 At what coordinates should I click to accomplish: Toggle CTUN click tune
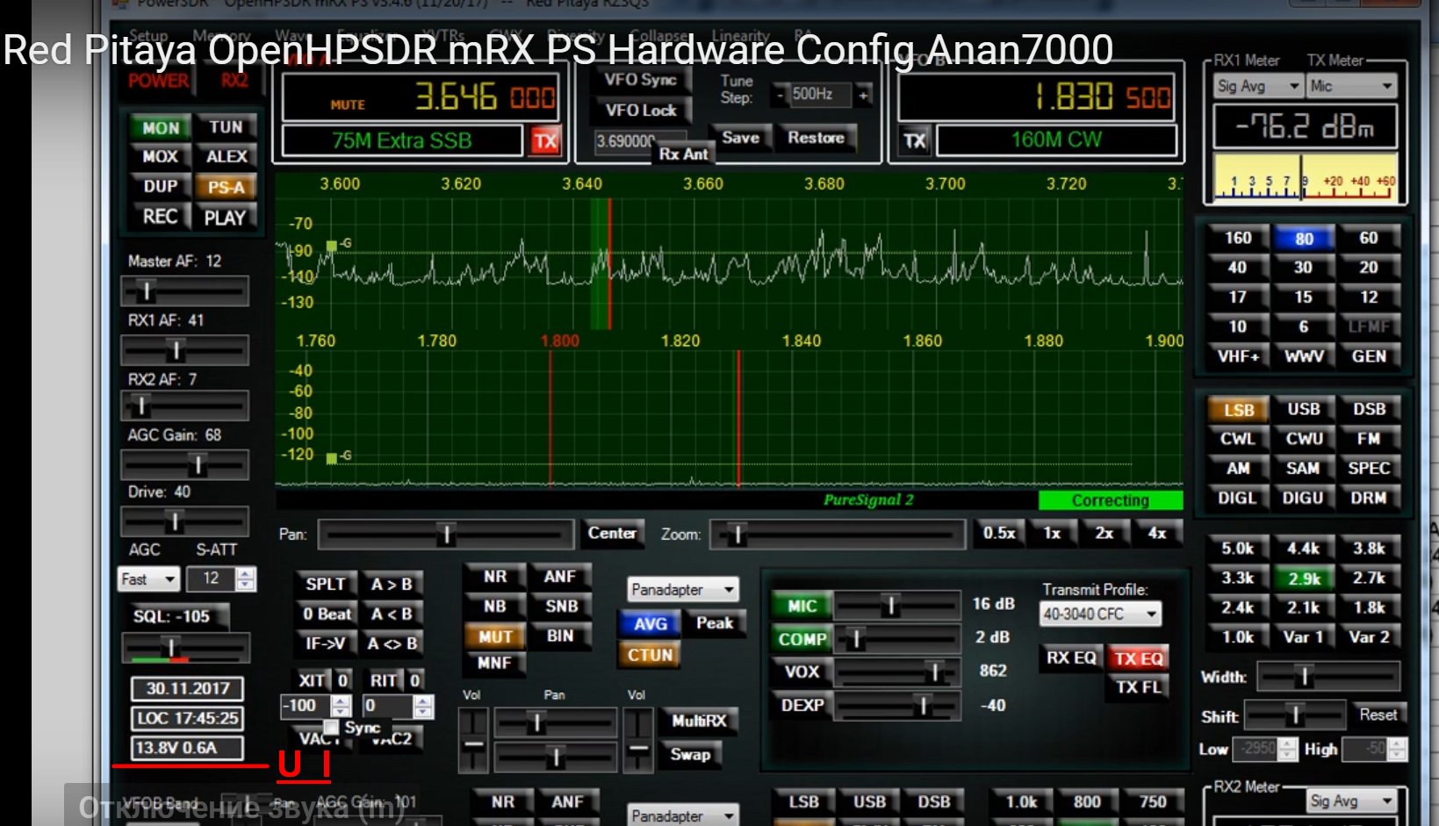coord(650,655)
